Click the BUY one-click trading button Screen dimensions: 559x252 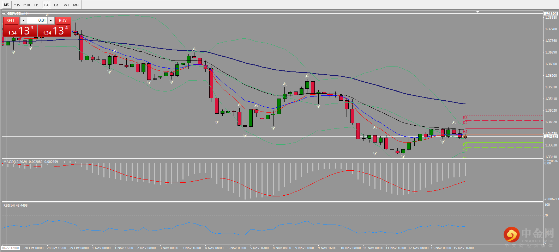click(x=63, y=20)
